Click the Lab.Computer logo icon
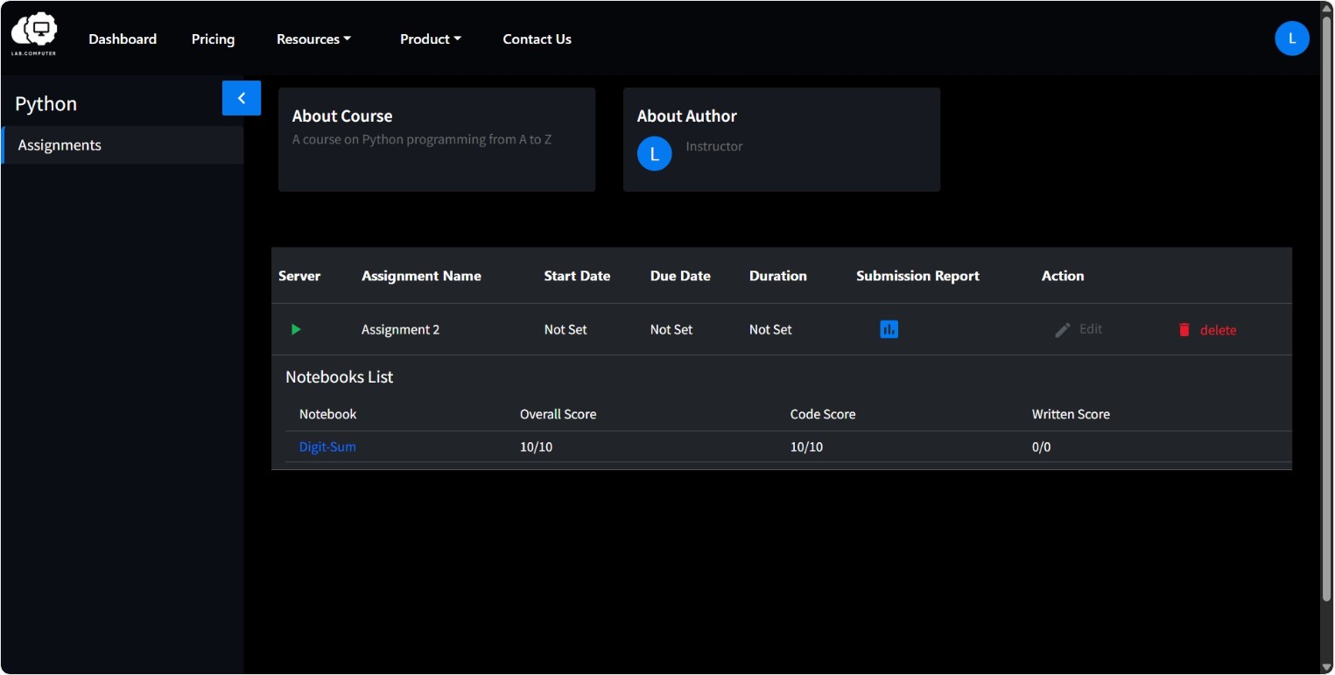Screen dimensions: 1335x675 pos(34,34)
